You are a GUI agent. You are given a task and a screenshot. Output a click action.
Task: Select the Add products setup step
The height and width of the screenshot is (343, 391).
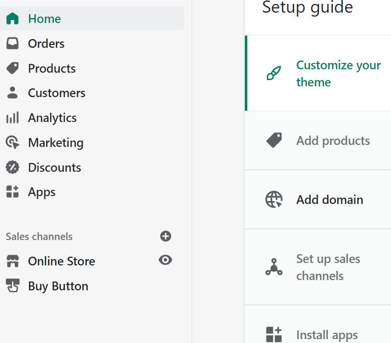pos(318,141)
